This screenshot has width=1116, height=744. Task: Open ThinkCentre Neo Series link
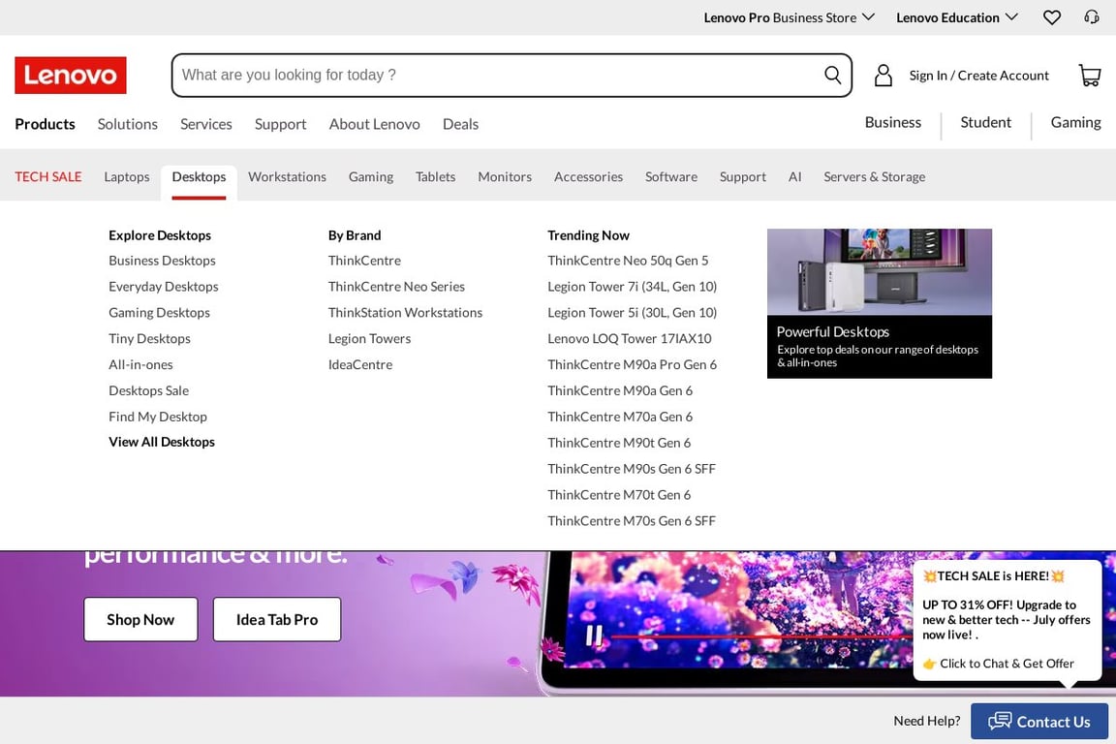[396, 286]
